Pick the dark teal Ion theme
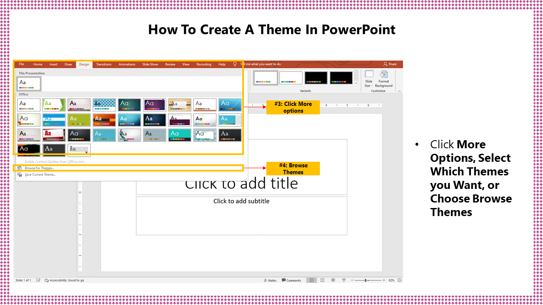543x305 pixels. 130,105
